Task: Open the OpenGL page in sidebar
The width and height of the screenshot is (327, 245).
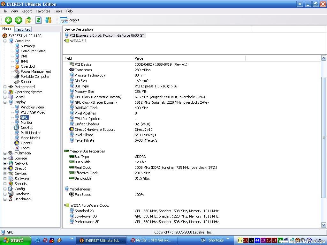Action: click(x=27, y=143)
